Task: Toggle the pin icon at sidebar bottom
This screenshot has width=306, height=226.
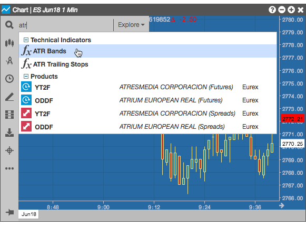Action: pyautogui.click(x=9, y=212)
